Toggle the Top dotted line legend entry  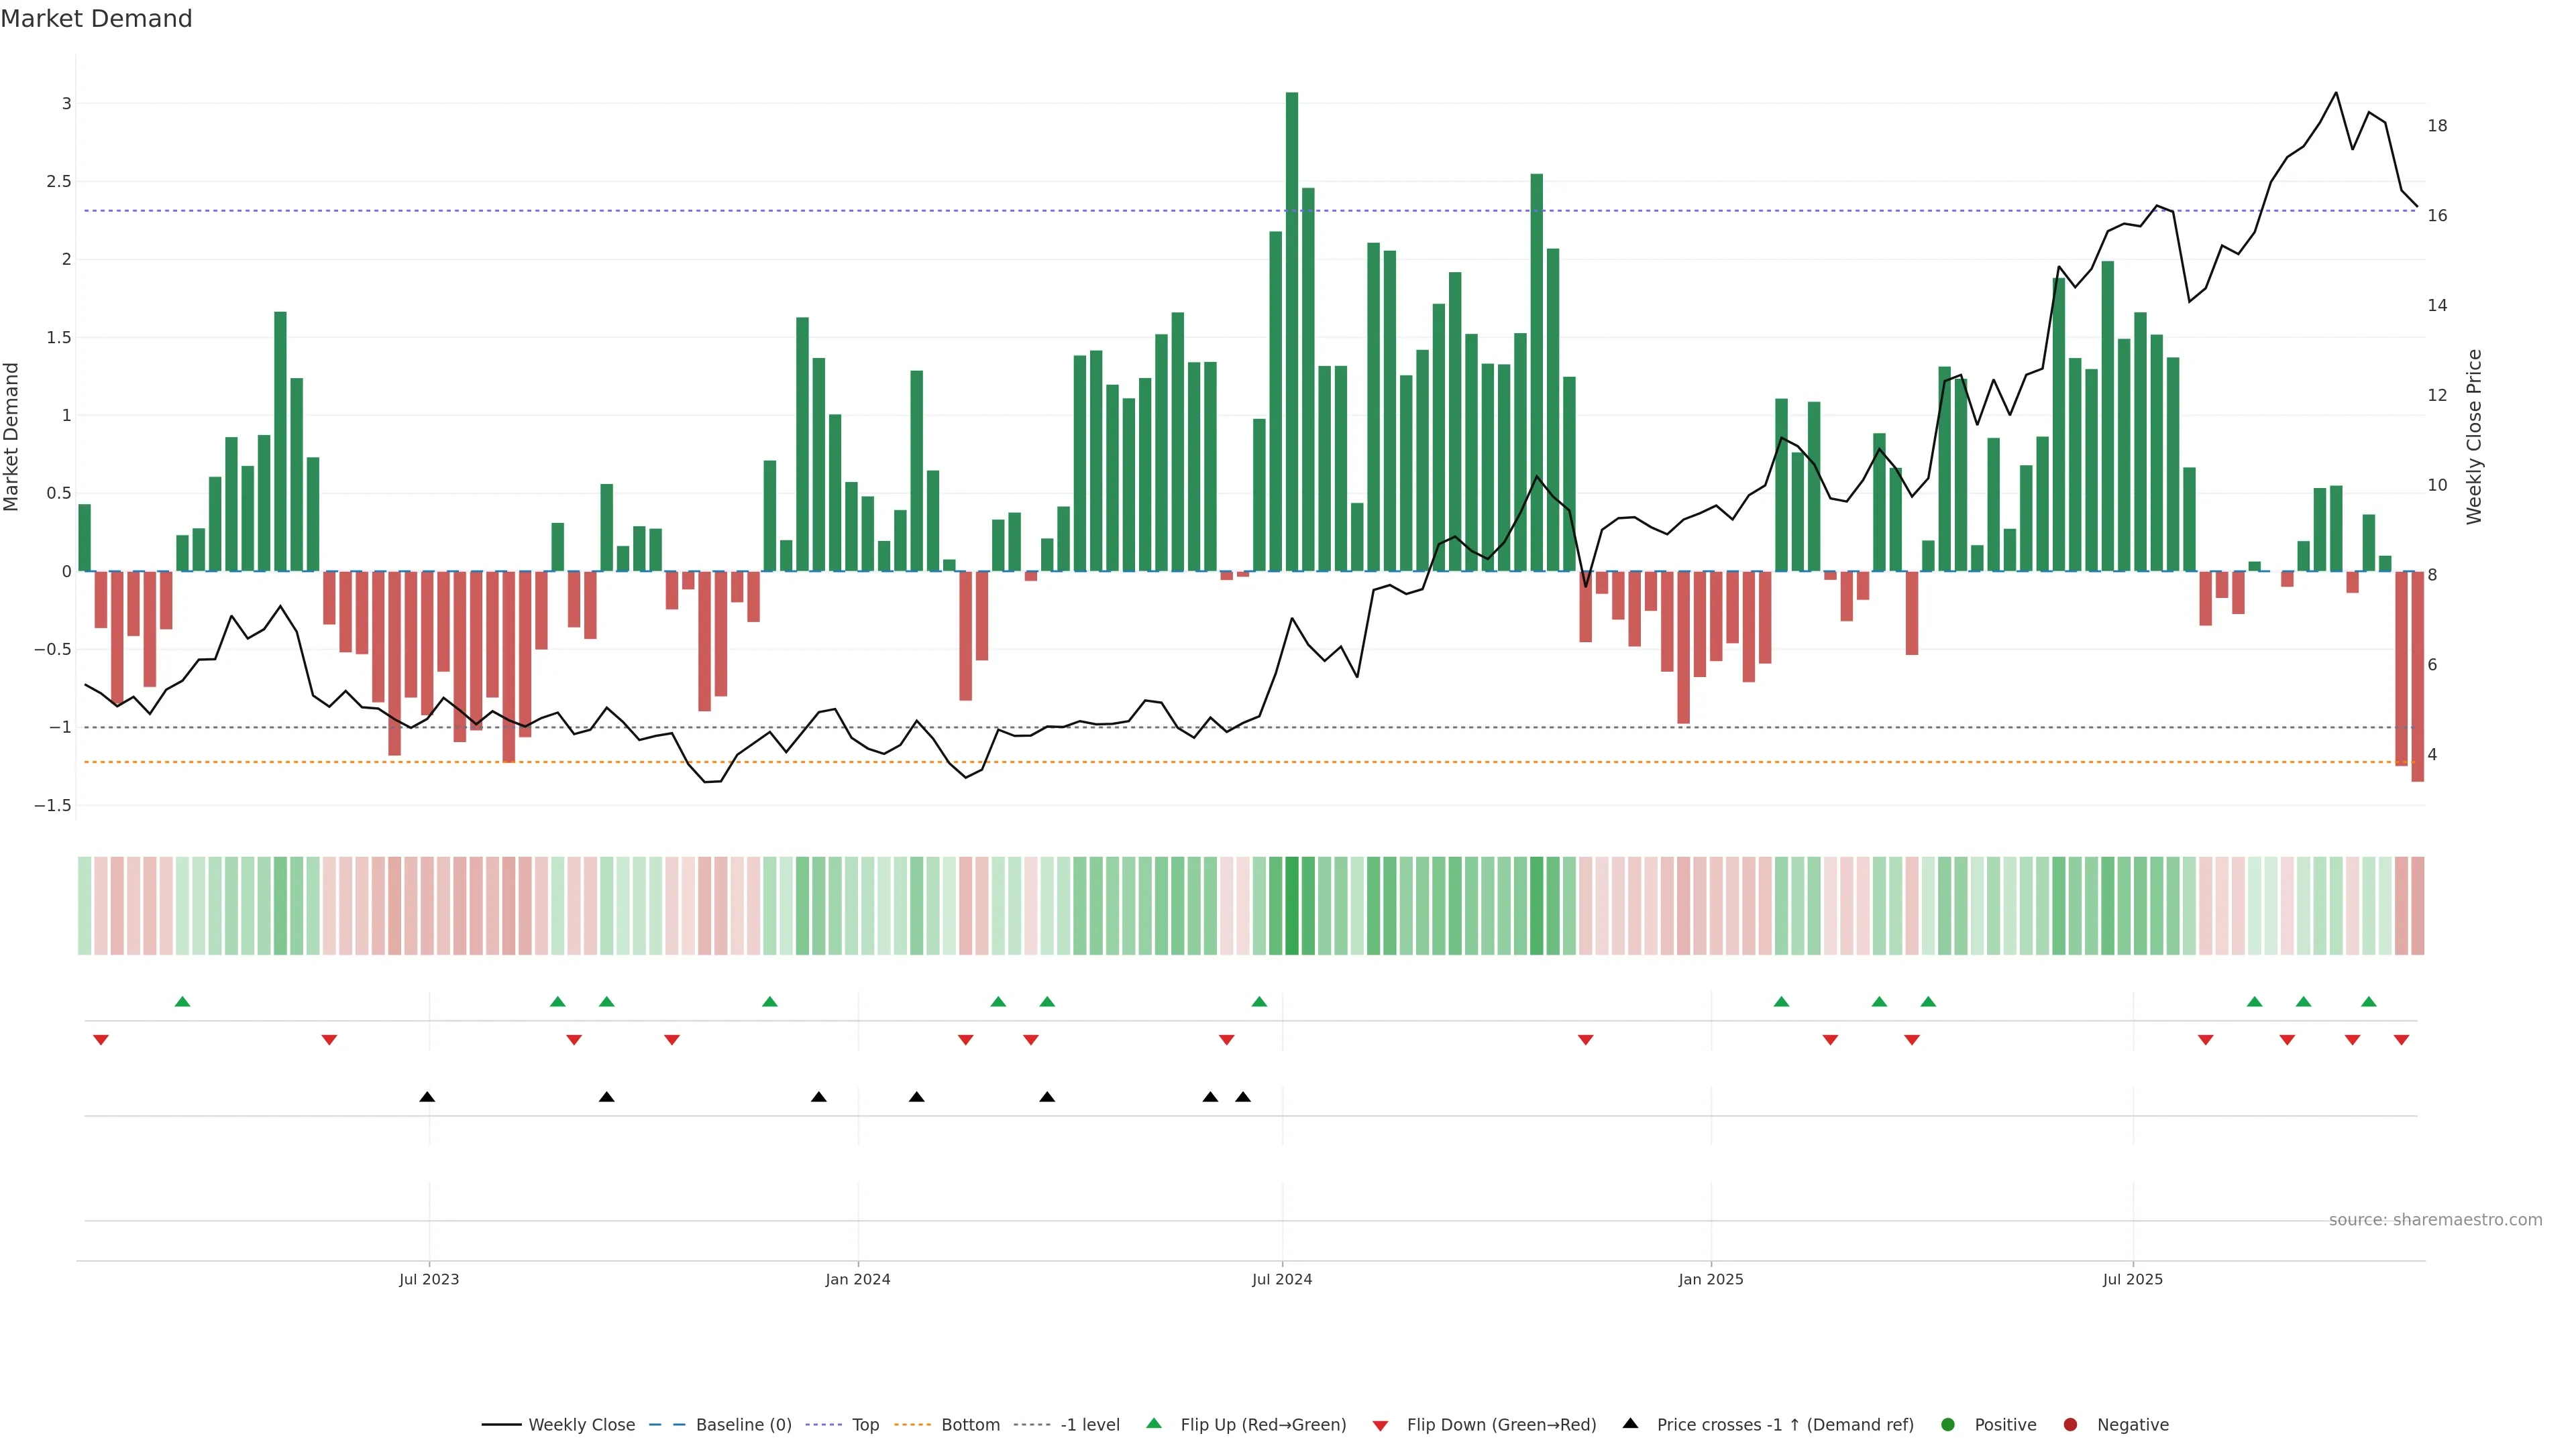865,1424
